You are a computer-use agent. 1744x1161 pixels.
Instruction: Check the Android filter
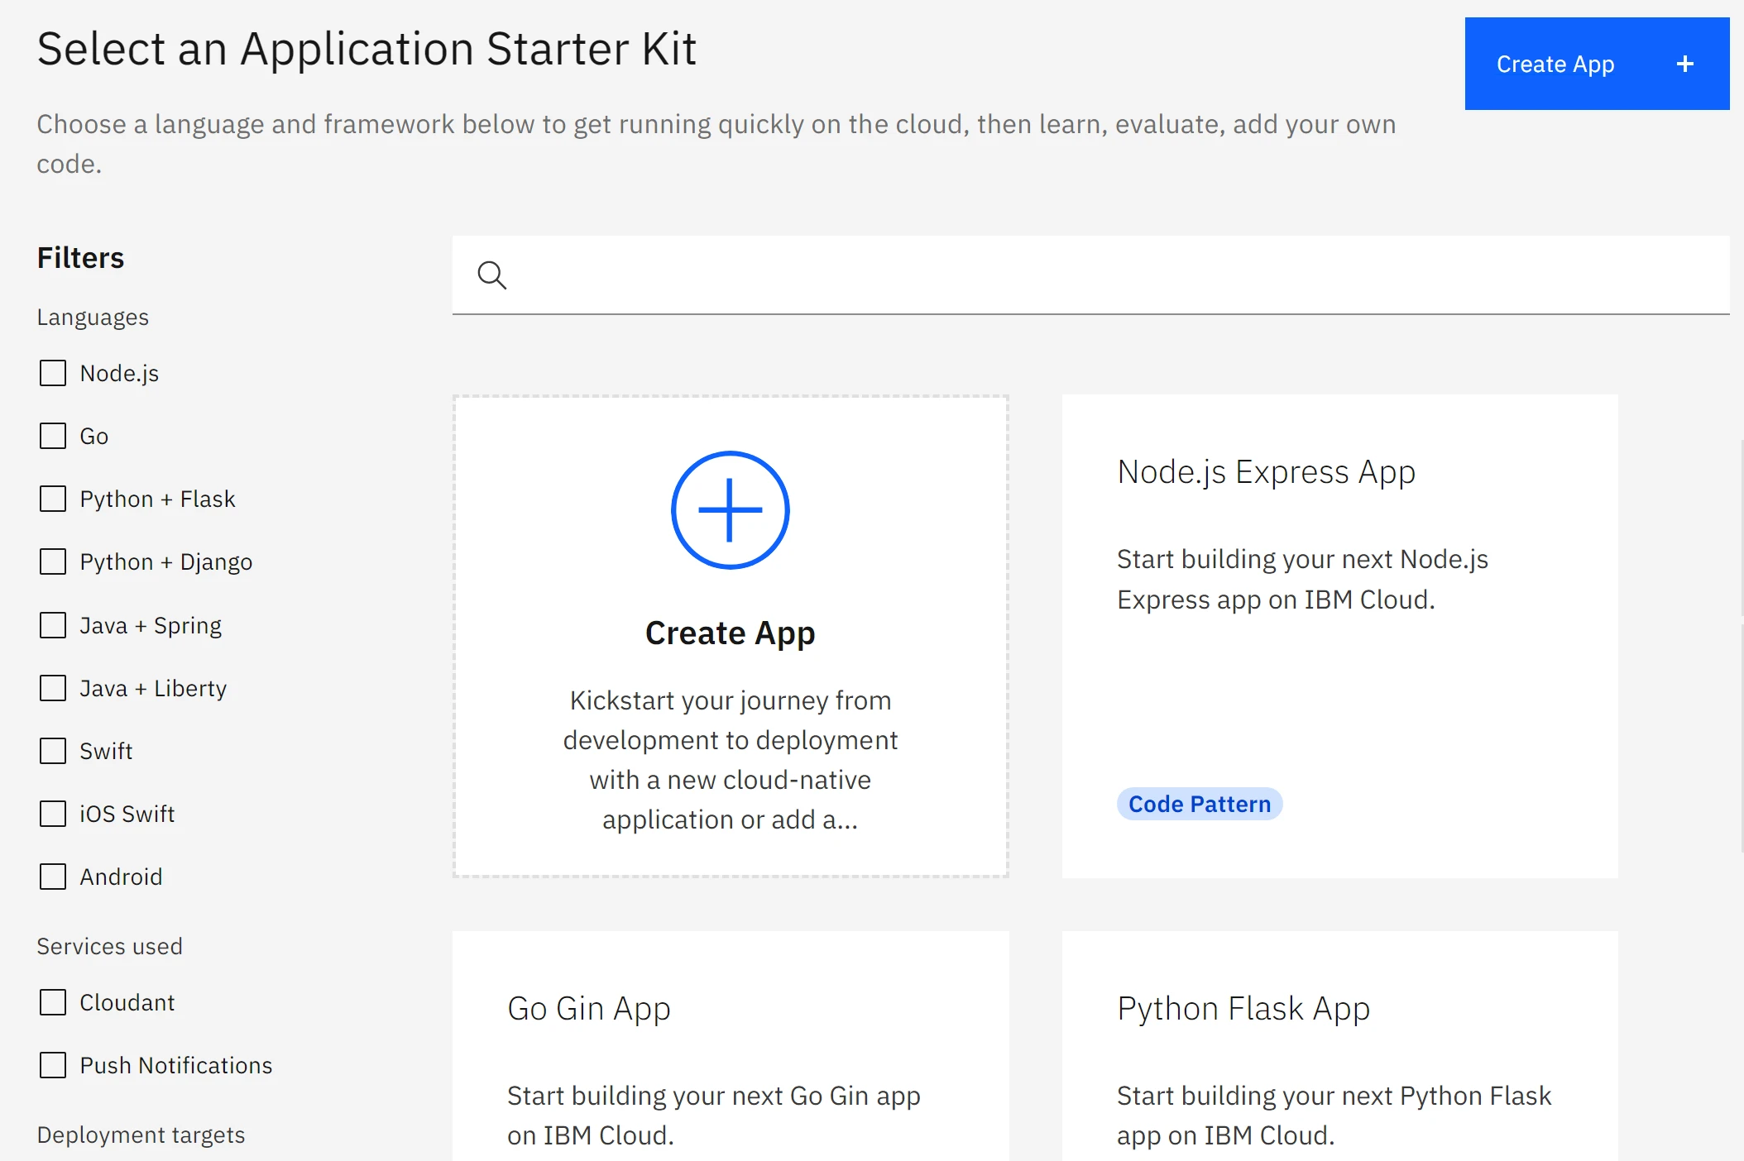click(53, 877)
